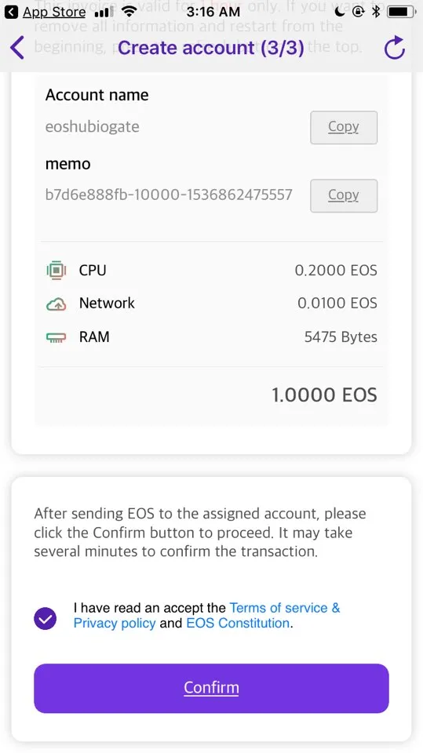Copy the account name eoshubiogate
Screen dimensions: 423x753
point(344,127)
